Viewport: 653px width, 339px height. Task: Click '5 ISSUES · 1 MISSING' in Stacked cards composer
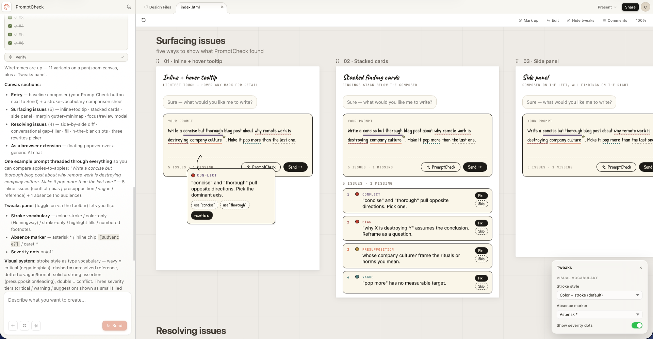click(x=370, y=167)
